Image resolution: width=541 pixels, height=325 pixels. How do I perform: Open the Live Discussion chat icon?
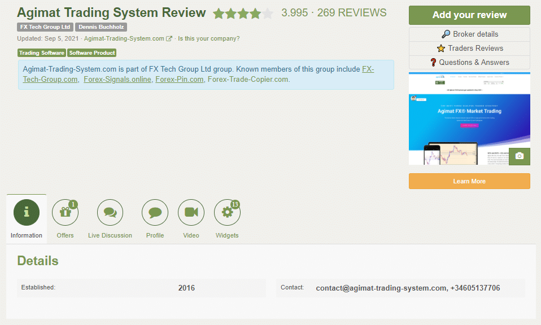[x=110, y=213]
